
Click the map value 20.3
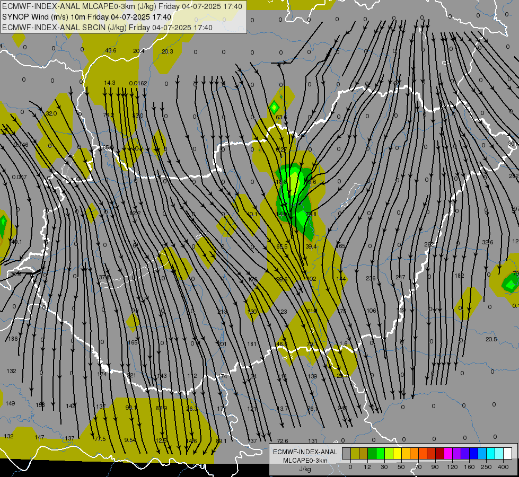(x=168, y=51)
